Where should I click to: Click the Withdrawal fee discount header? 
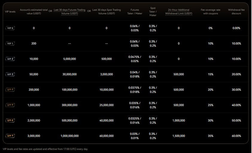tap(236, 12)
